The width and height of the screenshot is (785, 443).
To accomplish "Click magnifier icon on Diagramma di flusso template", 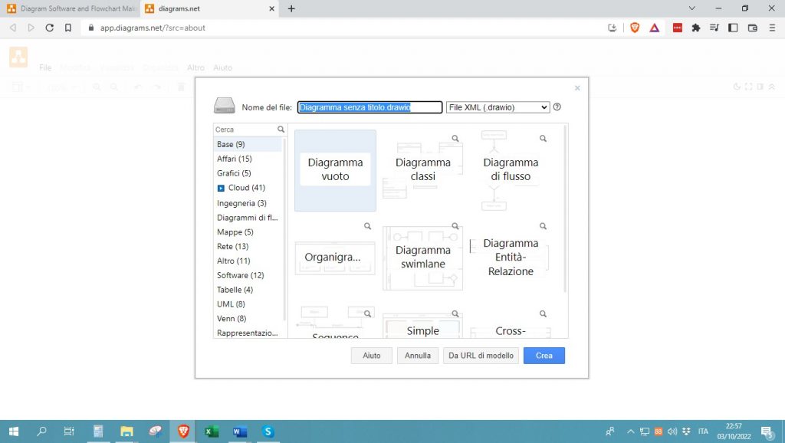I will [543, 139].
